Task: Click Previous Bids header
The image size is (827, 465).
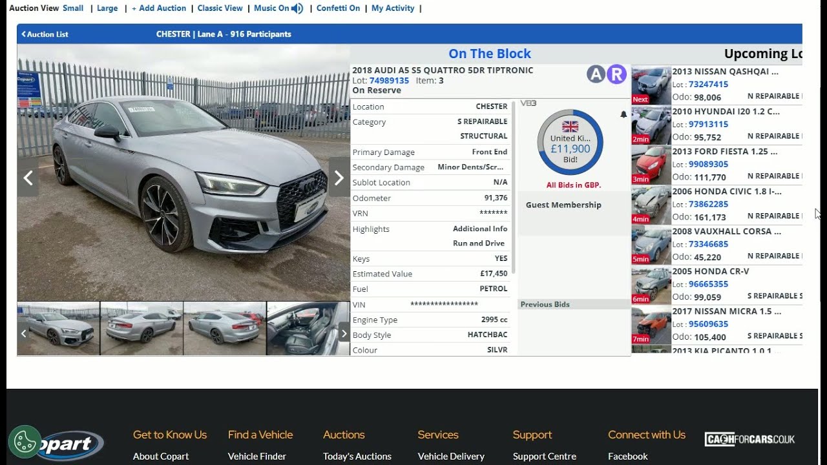Action: 545,304
